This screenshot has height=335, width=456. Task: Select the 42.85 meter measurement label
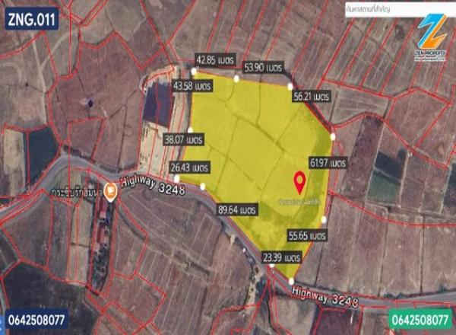215,60
